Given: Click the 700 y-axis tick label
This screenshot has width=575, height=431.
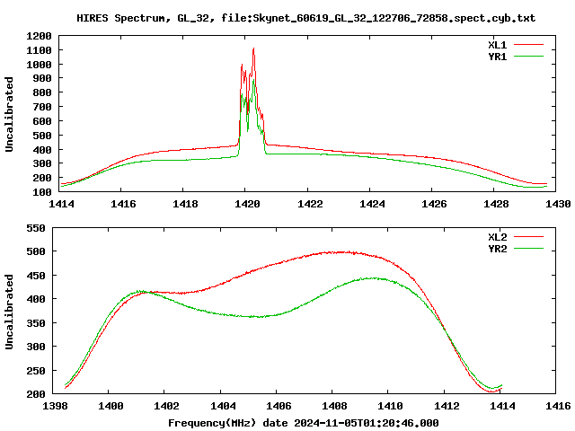Looking at the screenshot, I should tap(42, 107).
